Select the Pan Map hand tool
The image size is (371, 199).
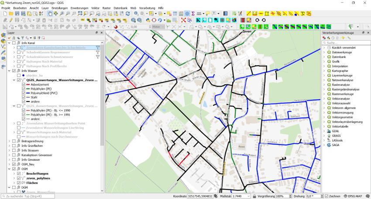click(50, 14)
